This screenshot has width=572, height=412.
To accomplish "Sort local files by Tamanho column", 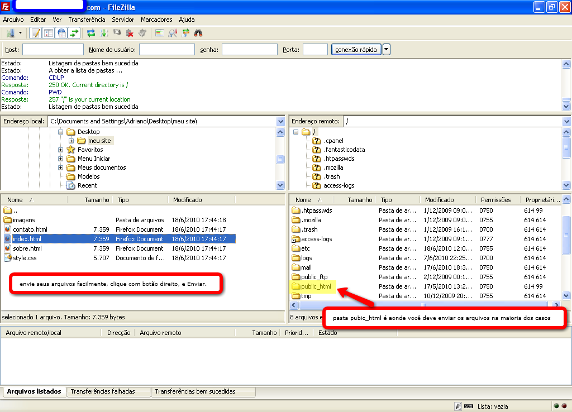I will (x=89, y=200).
